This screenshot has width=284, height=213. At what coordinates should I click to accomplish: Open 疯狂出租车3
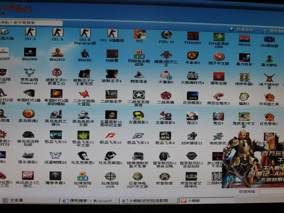click(x=218, y=96)
